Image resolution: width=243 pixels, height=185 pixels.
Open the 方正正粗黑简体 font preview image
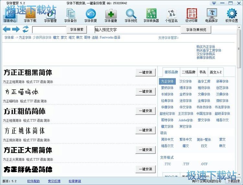click(28, 72)
